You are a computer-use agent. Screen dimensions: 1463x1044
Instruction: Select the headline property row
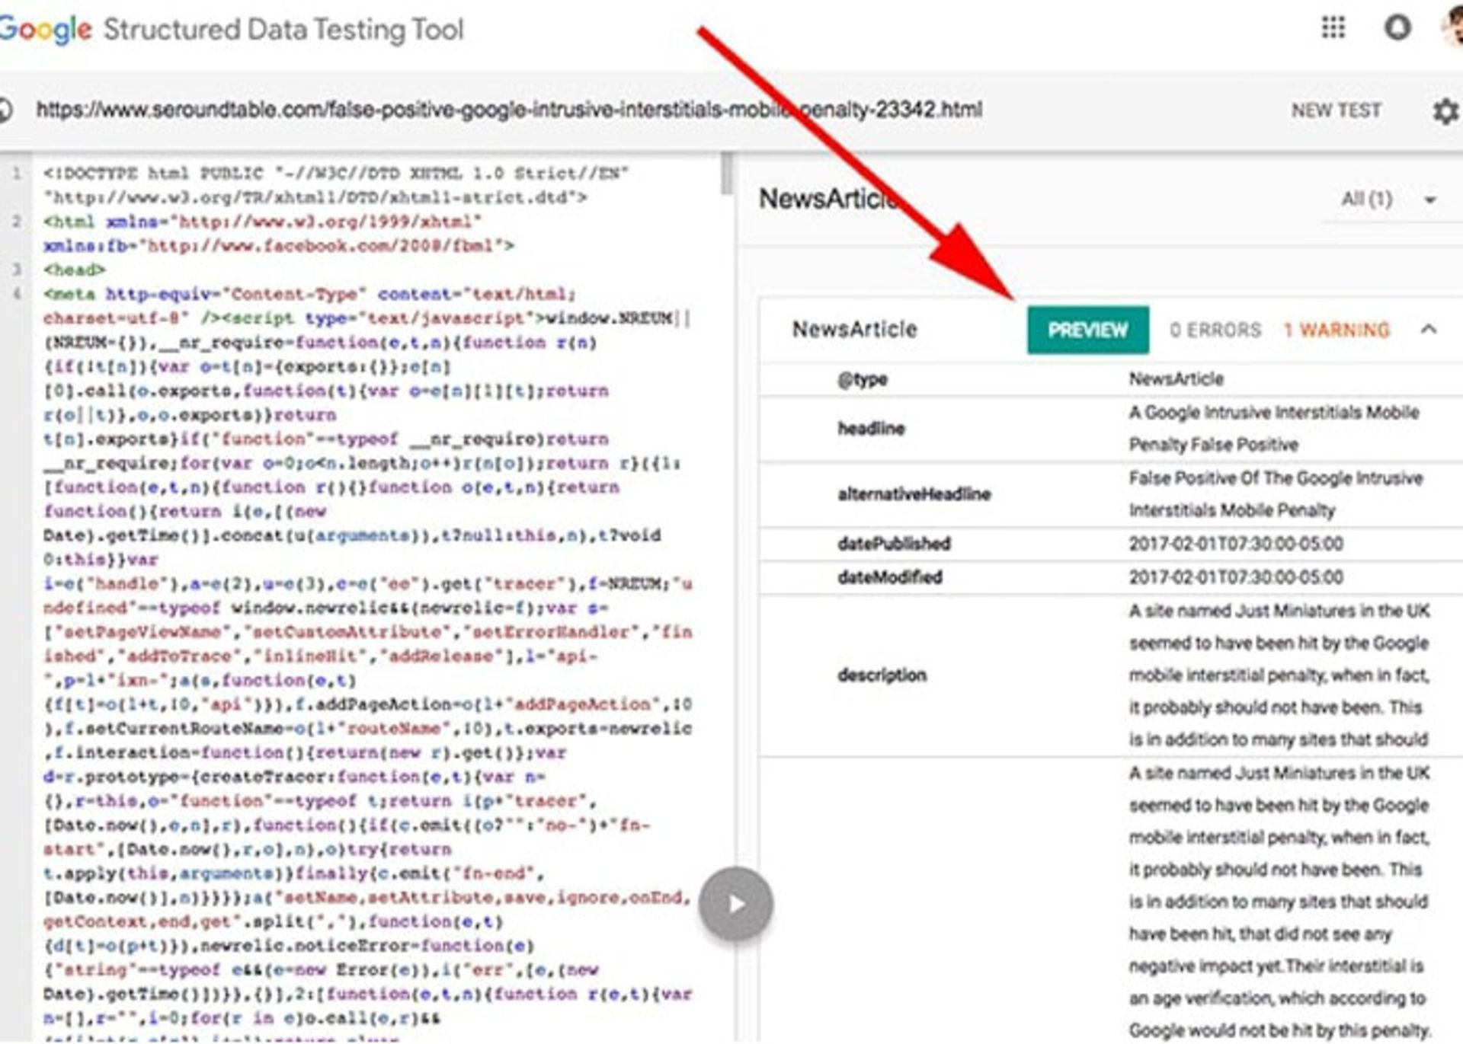(x=872, y=429)
